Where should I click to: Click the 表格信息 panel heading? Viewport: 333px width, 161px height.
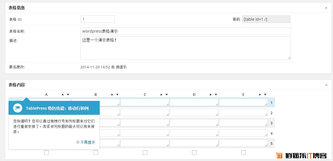pyautogui.click(x=17, y=8)
